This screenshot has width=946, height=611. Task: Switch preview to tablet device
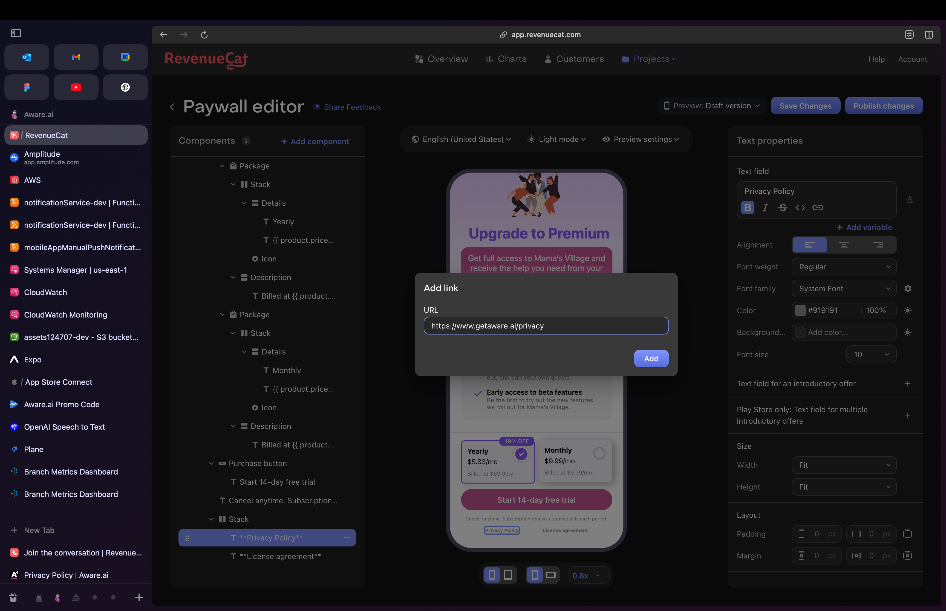pos(508,575)
